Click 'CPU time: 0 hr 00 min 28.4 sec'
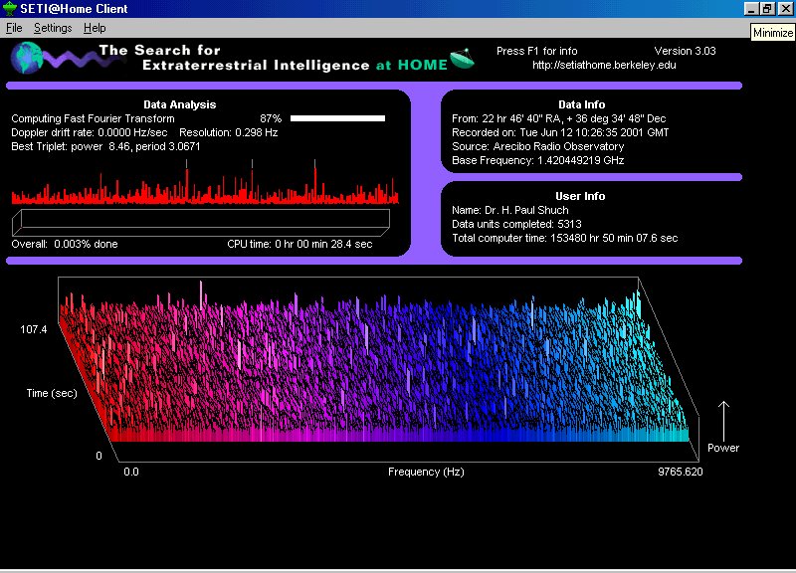Image resolution: width=796 pixels, height=573 pixels. point(299,244)
